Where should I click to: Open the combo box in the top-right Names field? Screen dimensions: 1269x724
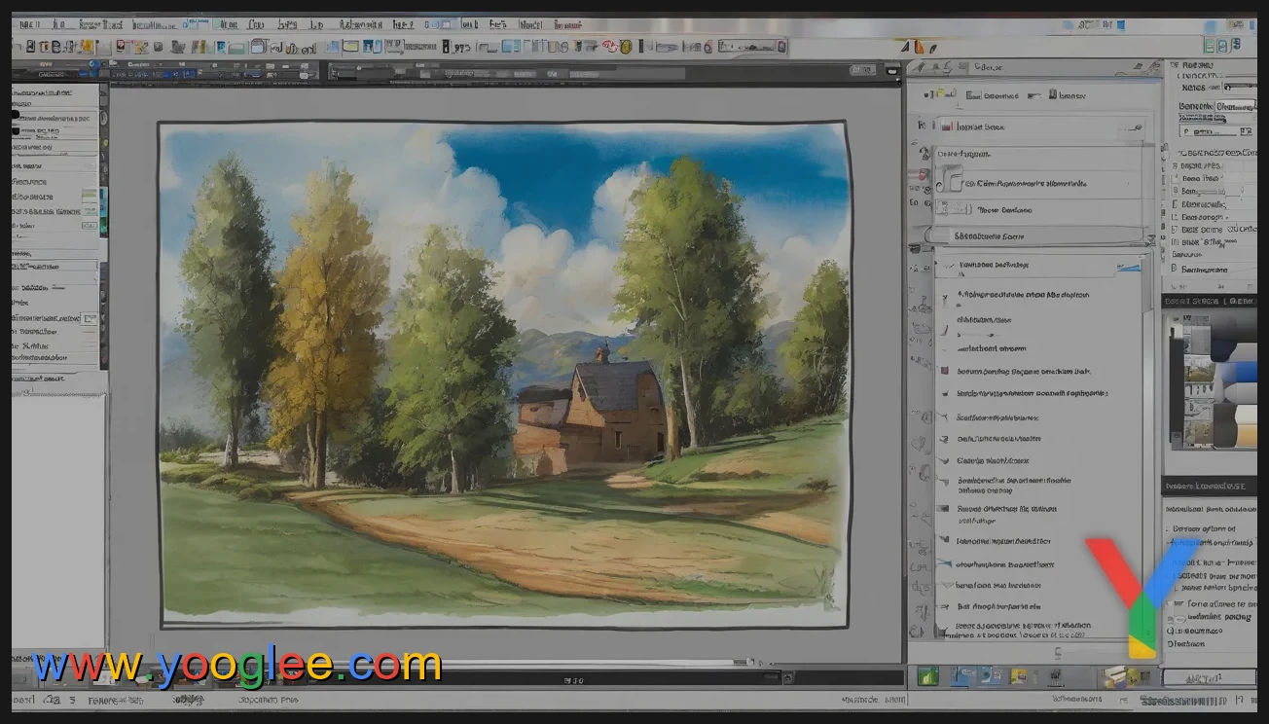click(x=1234, y=88)
